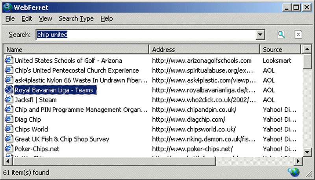Click page icon beside Chip and PIN Programme
315x180 pixels.
tap(9, 109)
